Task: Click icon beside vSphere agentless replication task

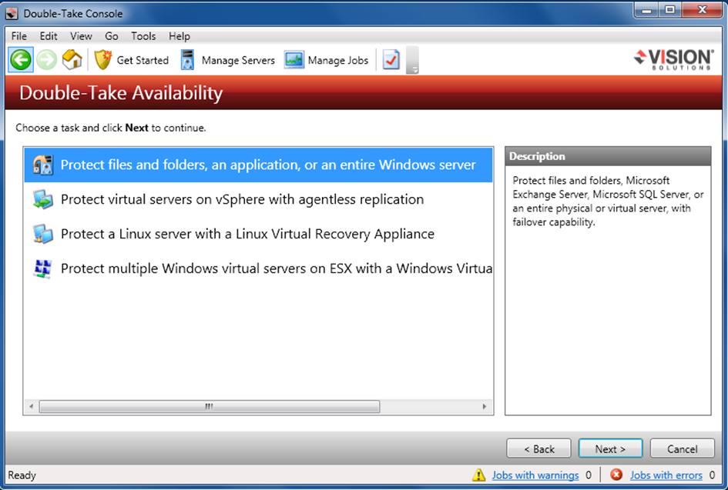Action: (x=42, y=199)
